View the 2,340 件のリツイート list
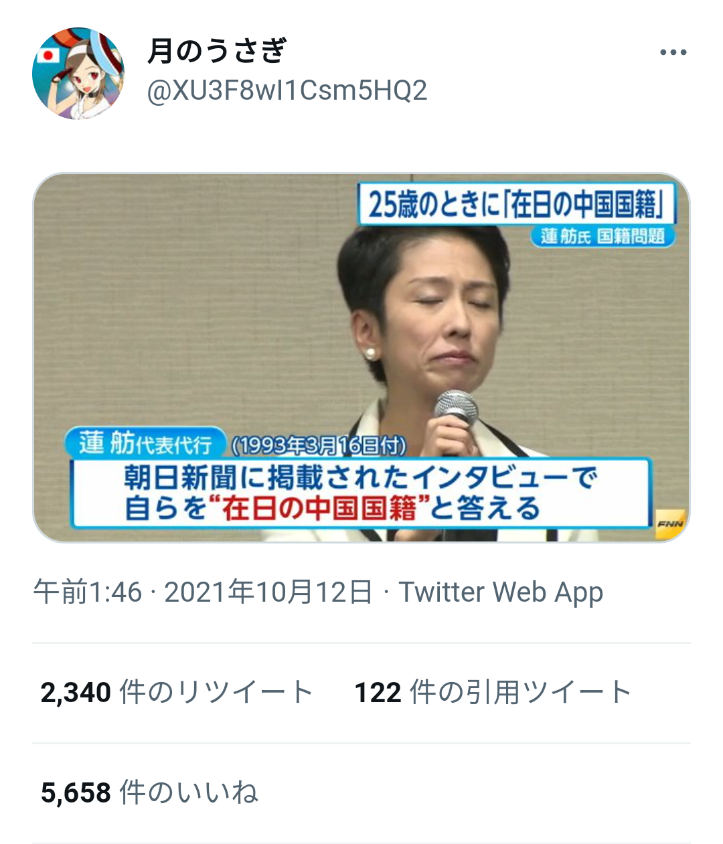This screenshot has height=844, width=723. [x=177, y=693]
